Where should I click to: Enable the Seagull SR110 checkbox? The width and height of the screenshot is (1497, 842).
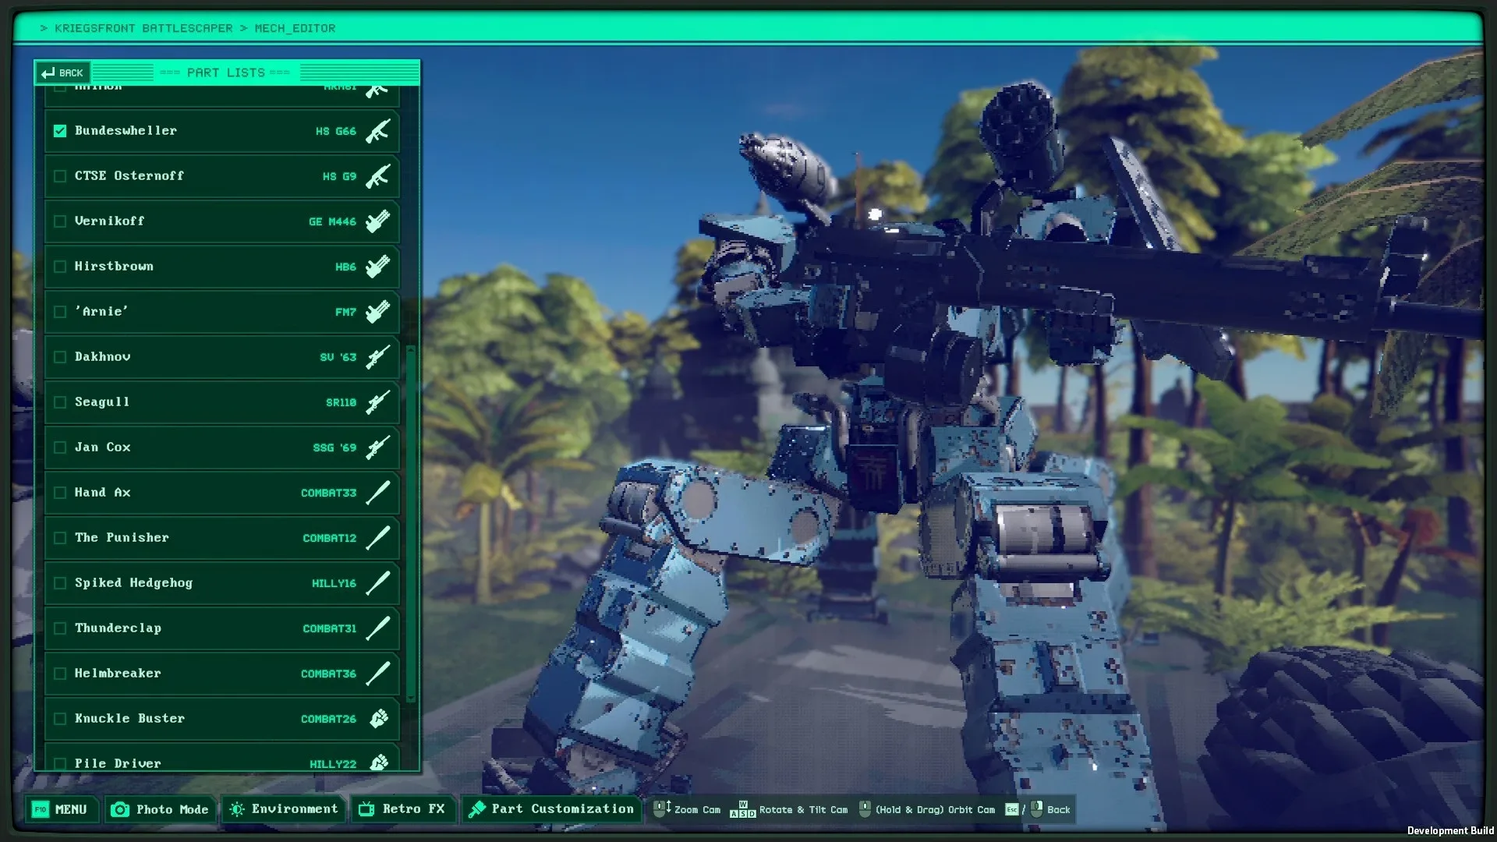[60, 402]
